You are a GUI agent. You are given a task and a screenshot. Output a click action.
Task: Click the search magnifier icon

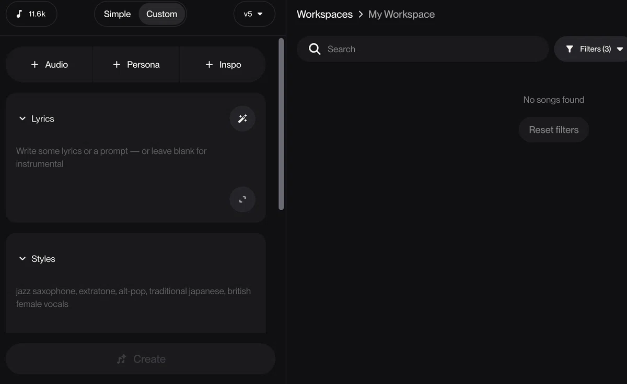pos(315,49)
